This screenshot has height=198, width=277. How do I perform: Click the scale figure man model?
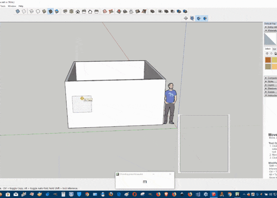170,104
